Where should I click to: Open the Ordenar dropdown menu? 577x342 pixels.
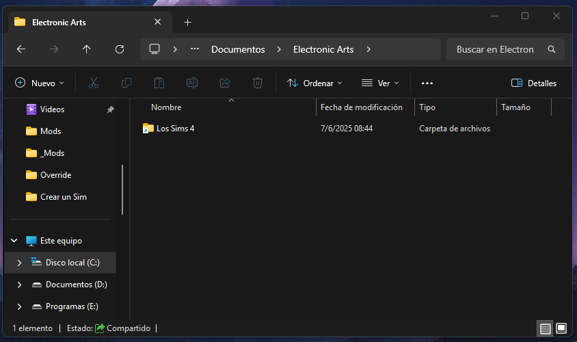(x=314, y=83)
